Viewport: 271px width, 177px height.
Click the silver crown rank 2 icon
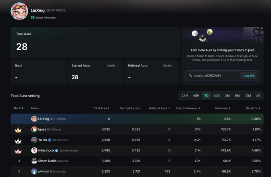[x=18, y=141]
